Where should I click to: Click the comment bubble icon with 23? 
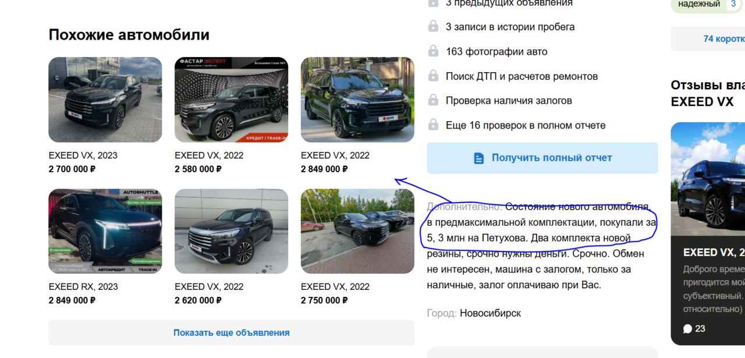[x=687, y=329]
